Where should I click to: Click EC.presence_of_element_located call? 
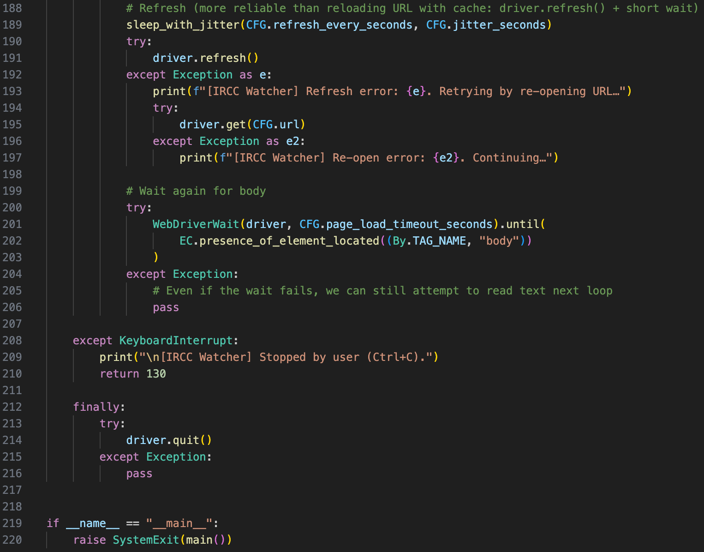pyautogui.click(x=279, y=241)
